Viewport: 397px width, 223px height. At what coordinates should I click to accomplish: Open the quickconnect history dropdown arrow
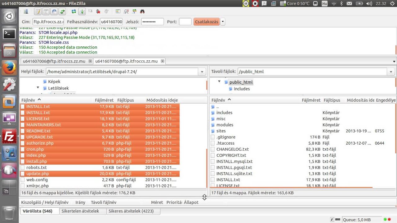pyautogui.click(x=223, y=22)
